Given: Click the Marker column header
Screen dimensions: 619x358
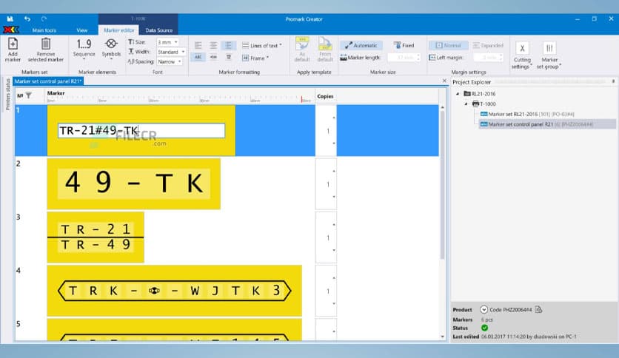Looking at the screenshot, I should pyautogui.click(x=56, y=93).
